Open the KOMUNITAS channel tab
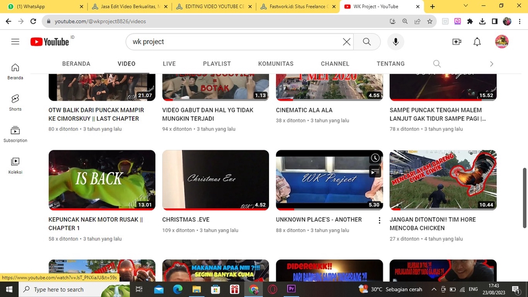 click(276, 63)
